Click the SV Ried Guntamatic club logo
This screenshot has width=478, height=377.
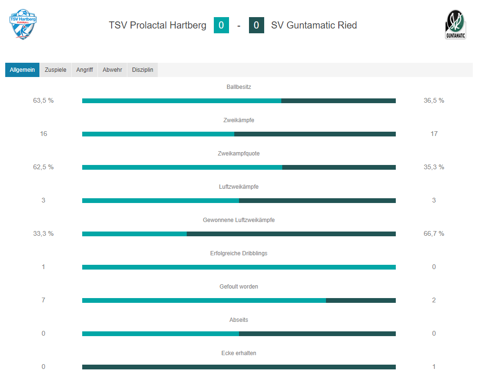tap(456, 24)
